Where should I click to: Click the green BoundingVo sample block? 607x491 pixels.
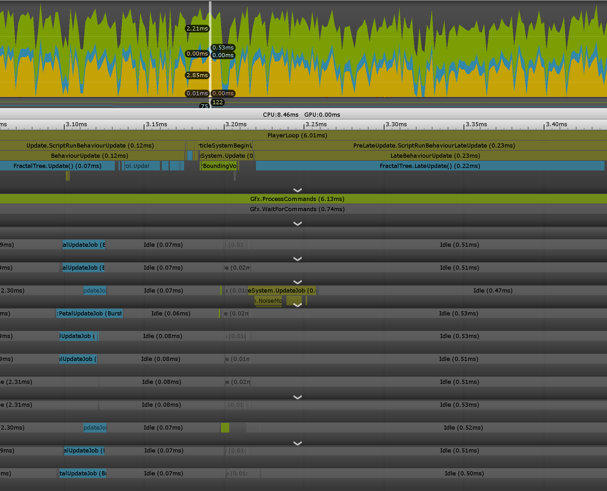[219, 166]
